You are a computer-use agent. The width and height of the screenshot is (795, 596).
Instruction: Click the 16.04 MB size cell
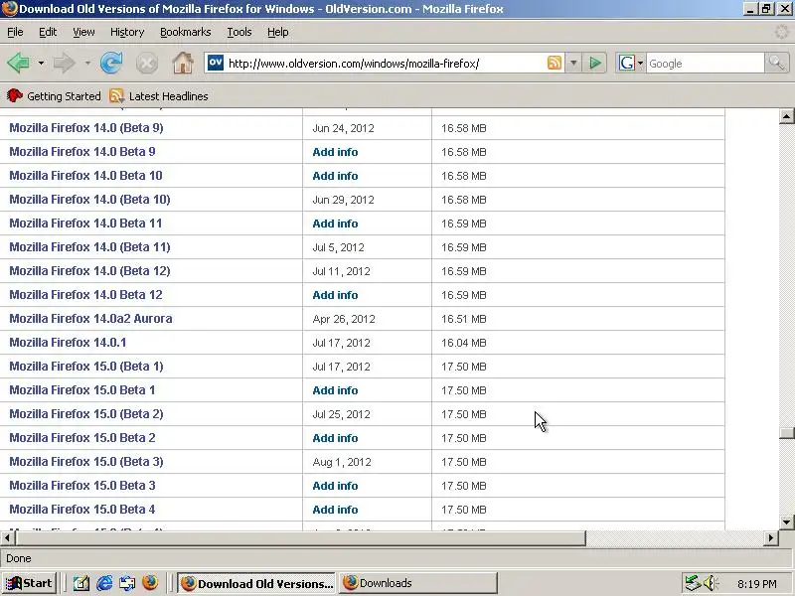(463, 343)
